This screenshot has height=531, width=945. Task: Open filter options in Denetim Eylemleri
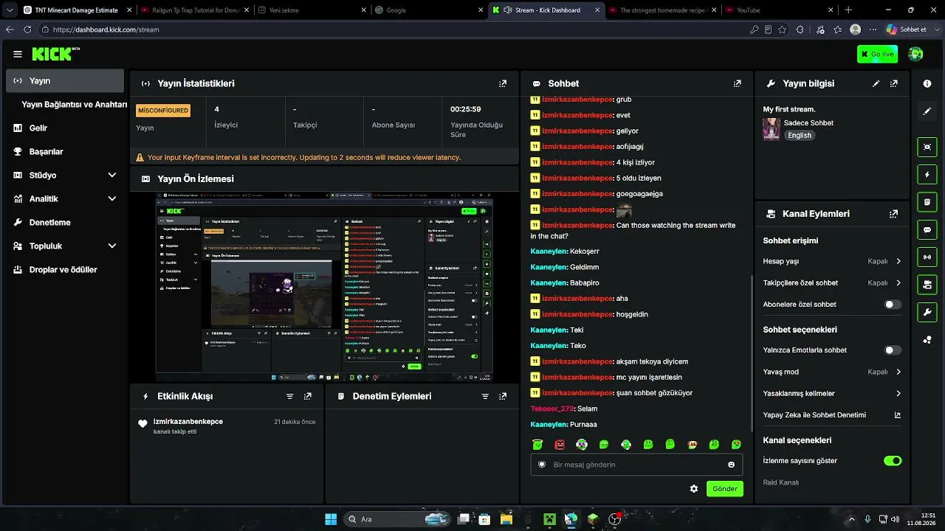[485, 396]
